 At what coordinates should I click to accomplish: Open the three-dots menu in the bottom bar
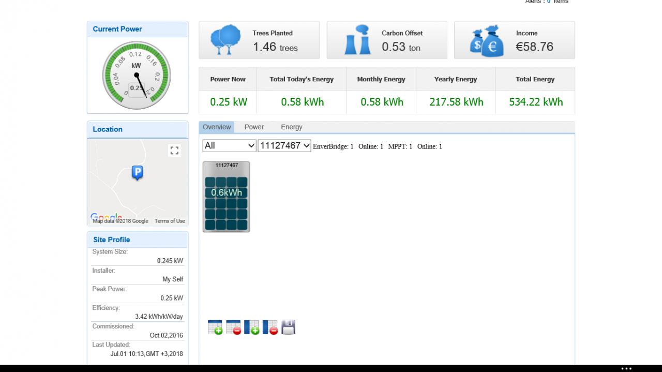626,368
